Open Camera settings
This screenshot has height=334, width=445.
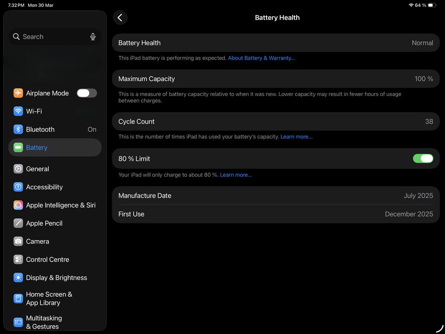coord(55,242)
